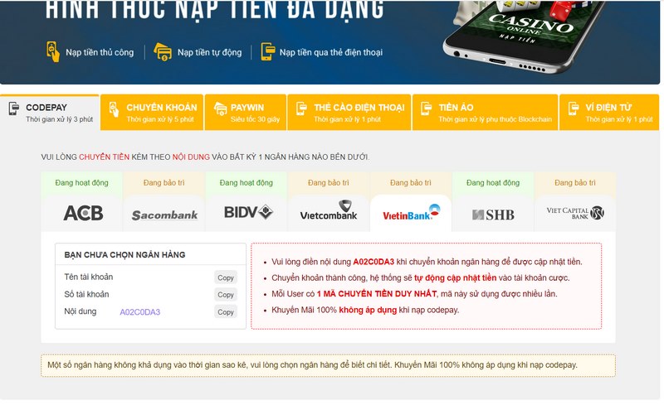Click the Tiền Ảo tab icon
The width and height of the screenshot is (664, 405).
[x=426, y=108]
